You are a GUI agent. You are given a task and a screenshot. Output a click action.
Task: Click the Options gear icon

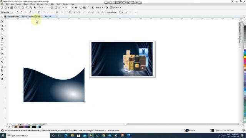pyautogui.click(x=107, y=8)
